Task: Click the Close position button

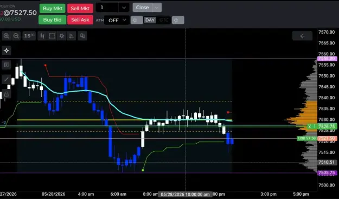Action: point(143,8)
